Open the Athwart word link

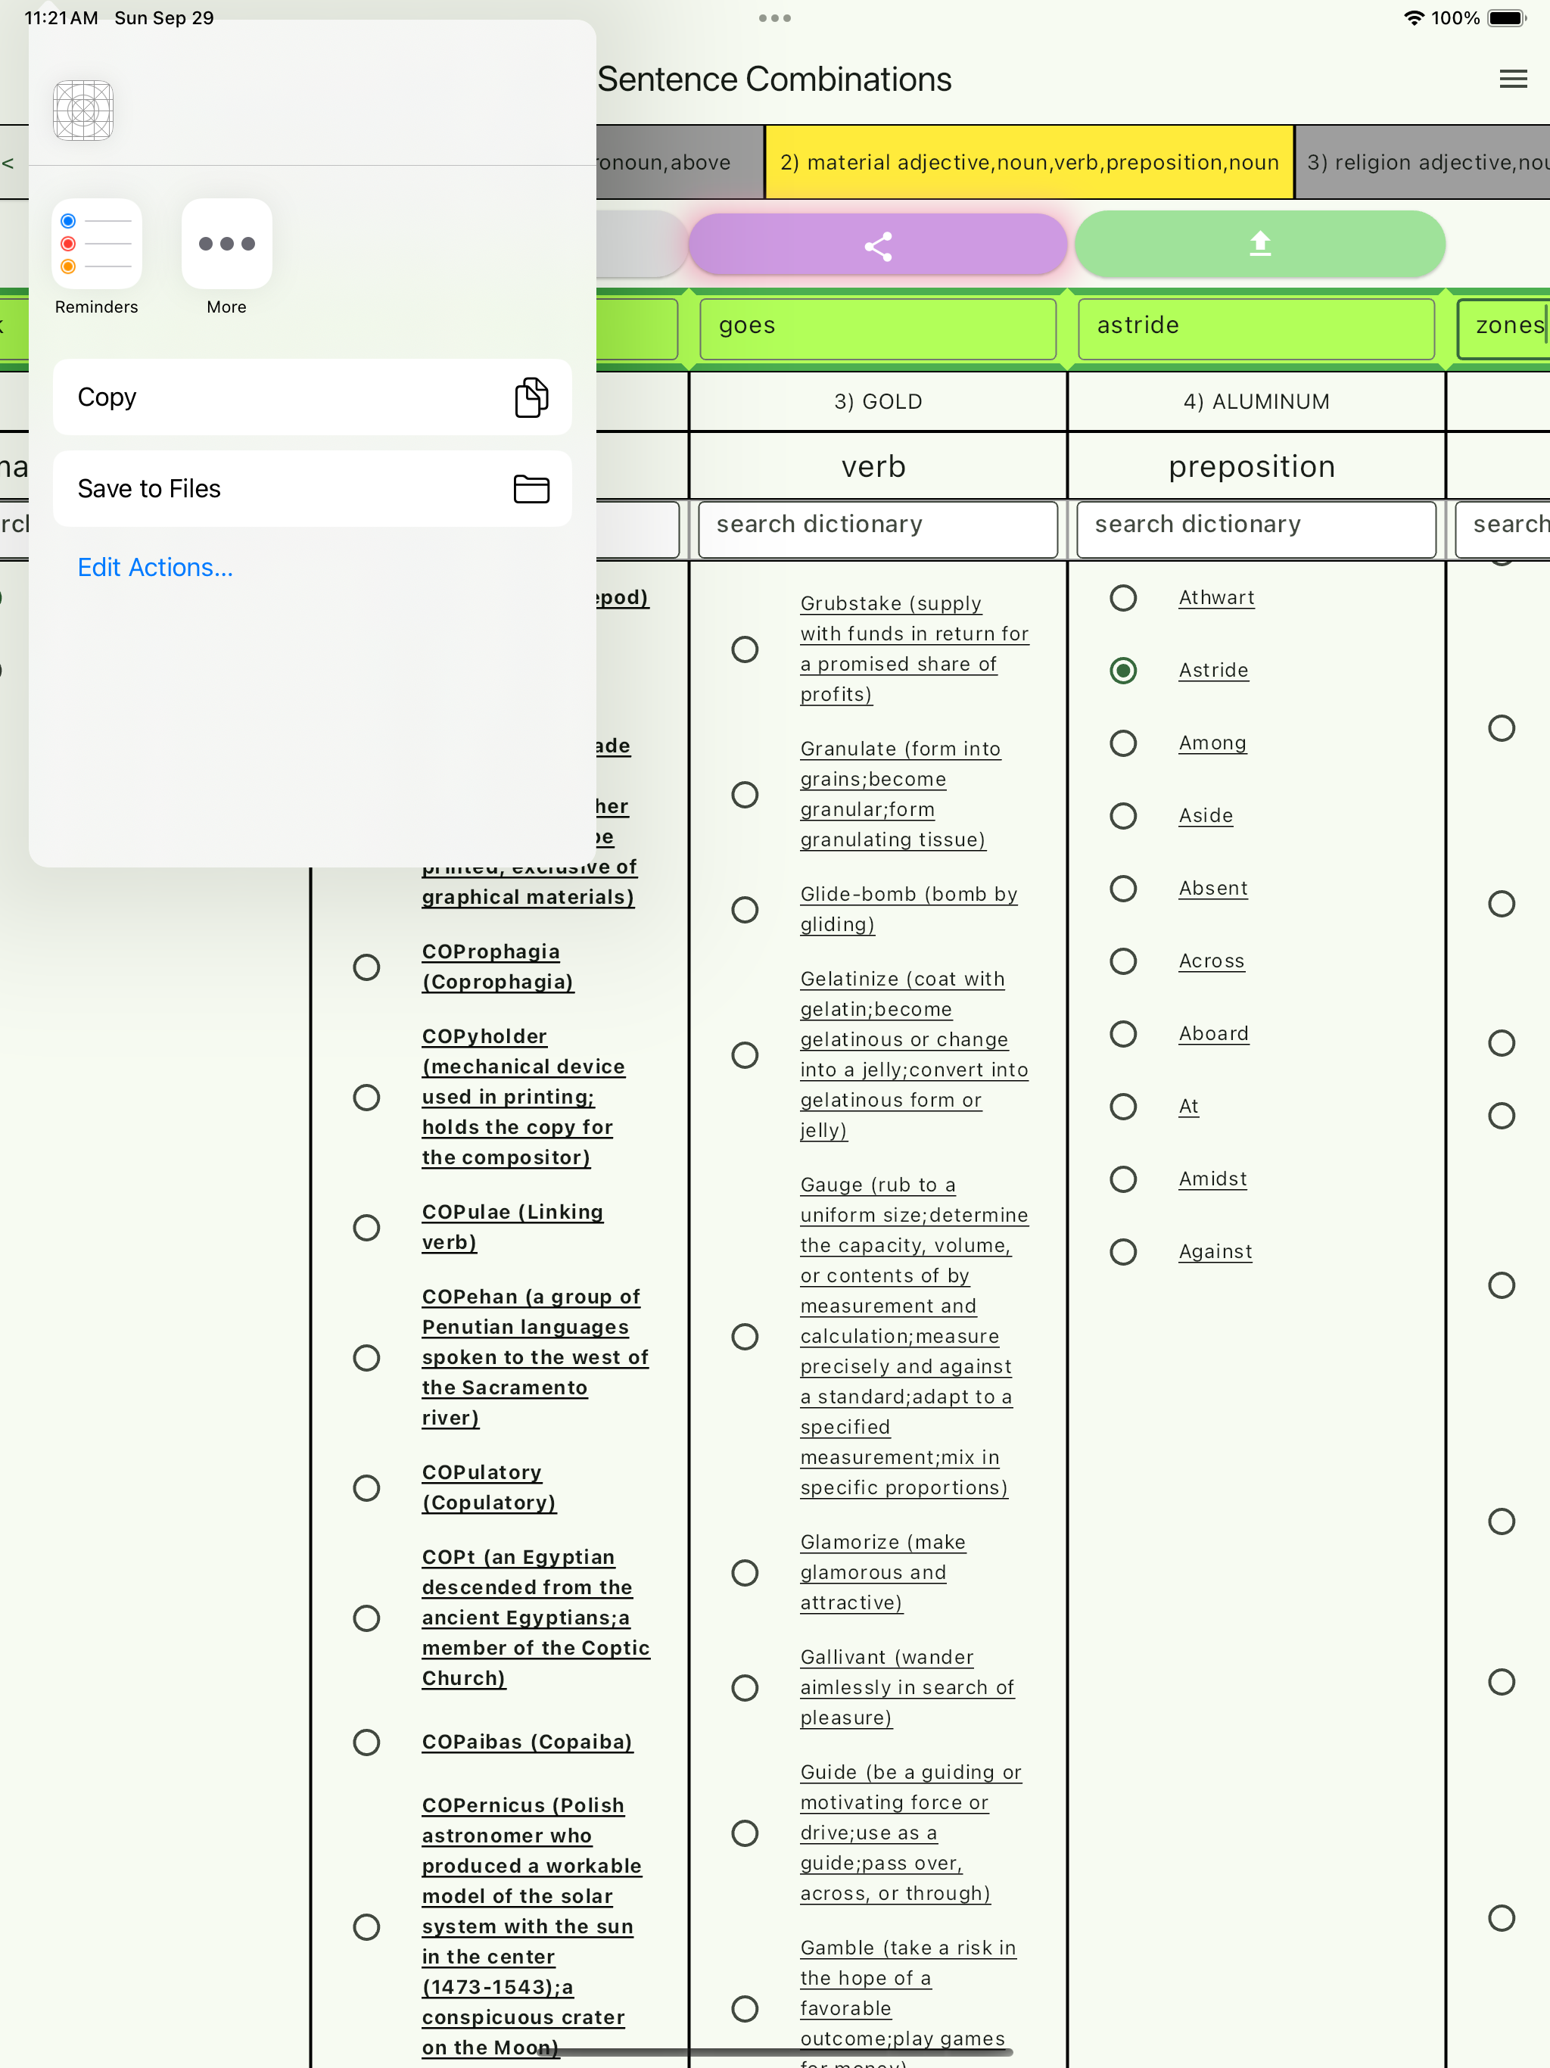pos(1216,597)
